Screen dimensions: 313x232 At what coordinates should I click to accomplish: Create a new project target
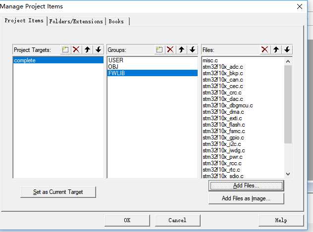[x=65, y=49]
